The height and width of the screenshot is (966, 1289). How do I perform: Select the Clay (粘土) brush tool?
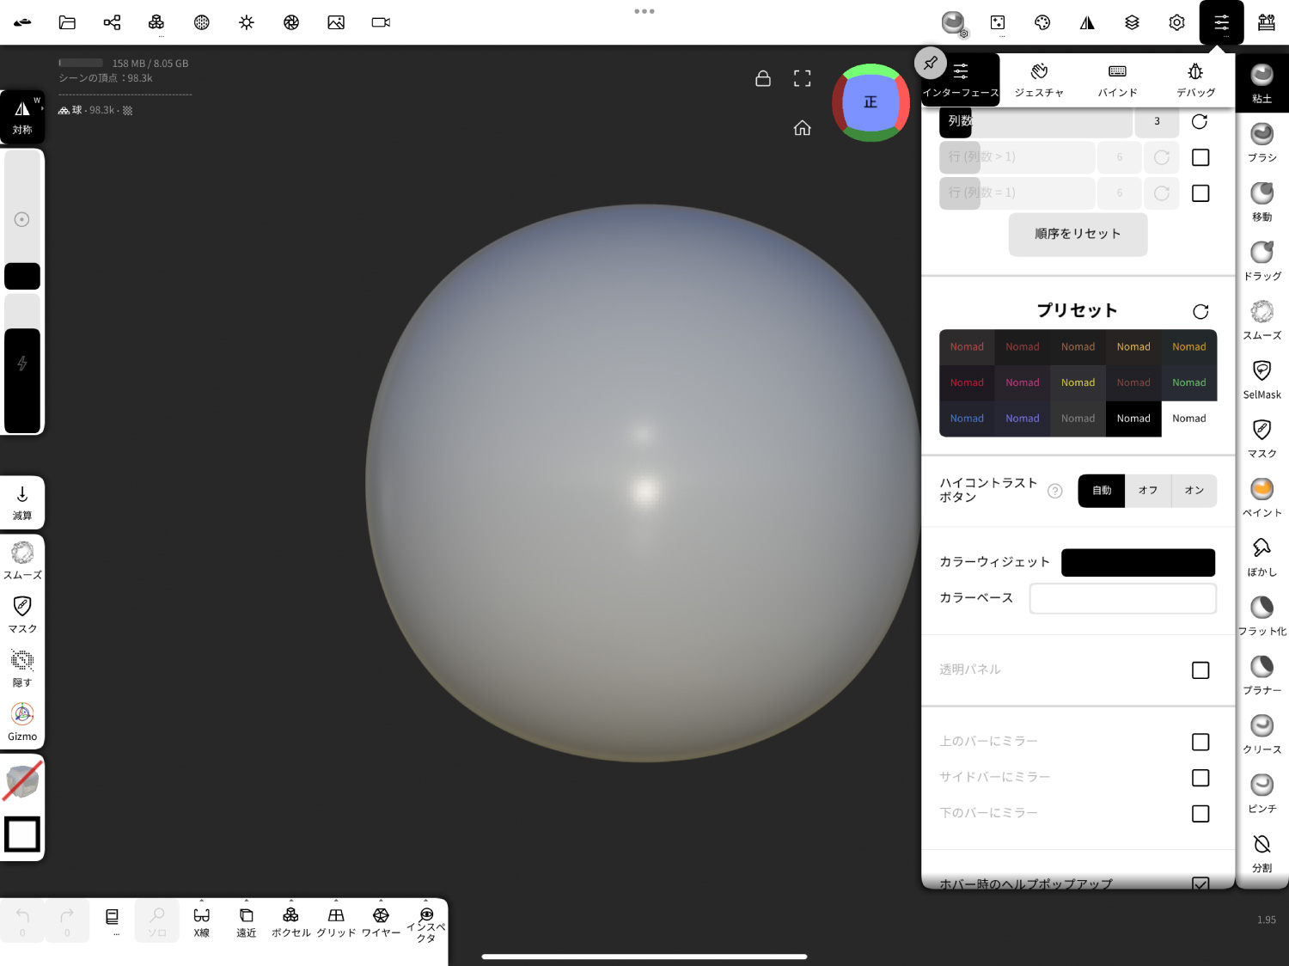[1262, 83]
